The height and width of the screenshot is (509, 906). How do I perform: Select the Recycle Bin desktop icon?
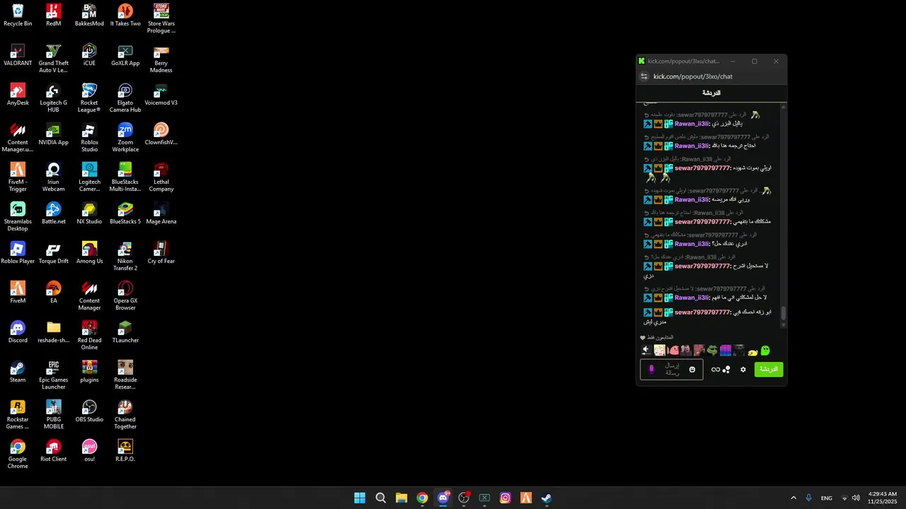18,16
